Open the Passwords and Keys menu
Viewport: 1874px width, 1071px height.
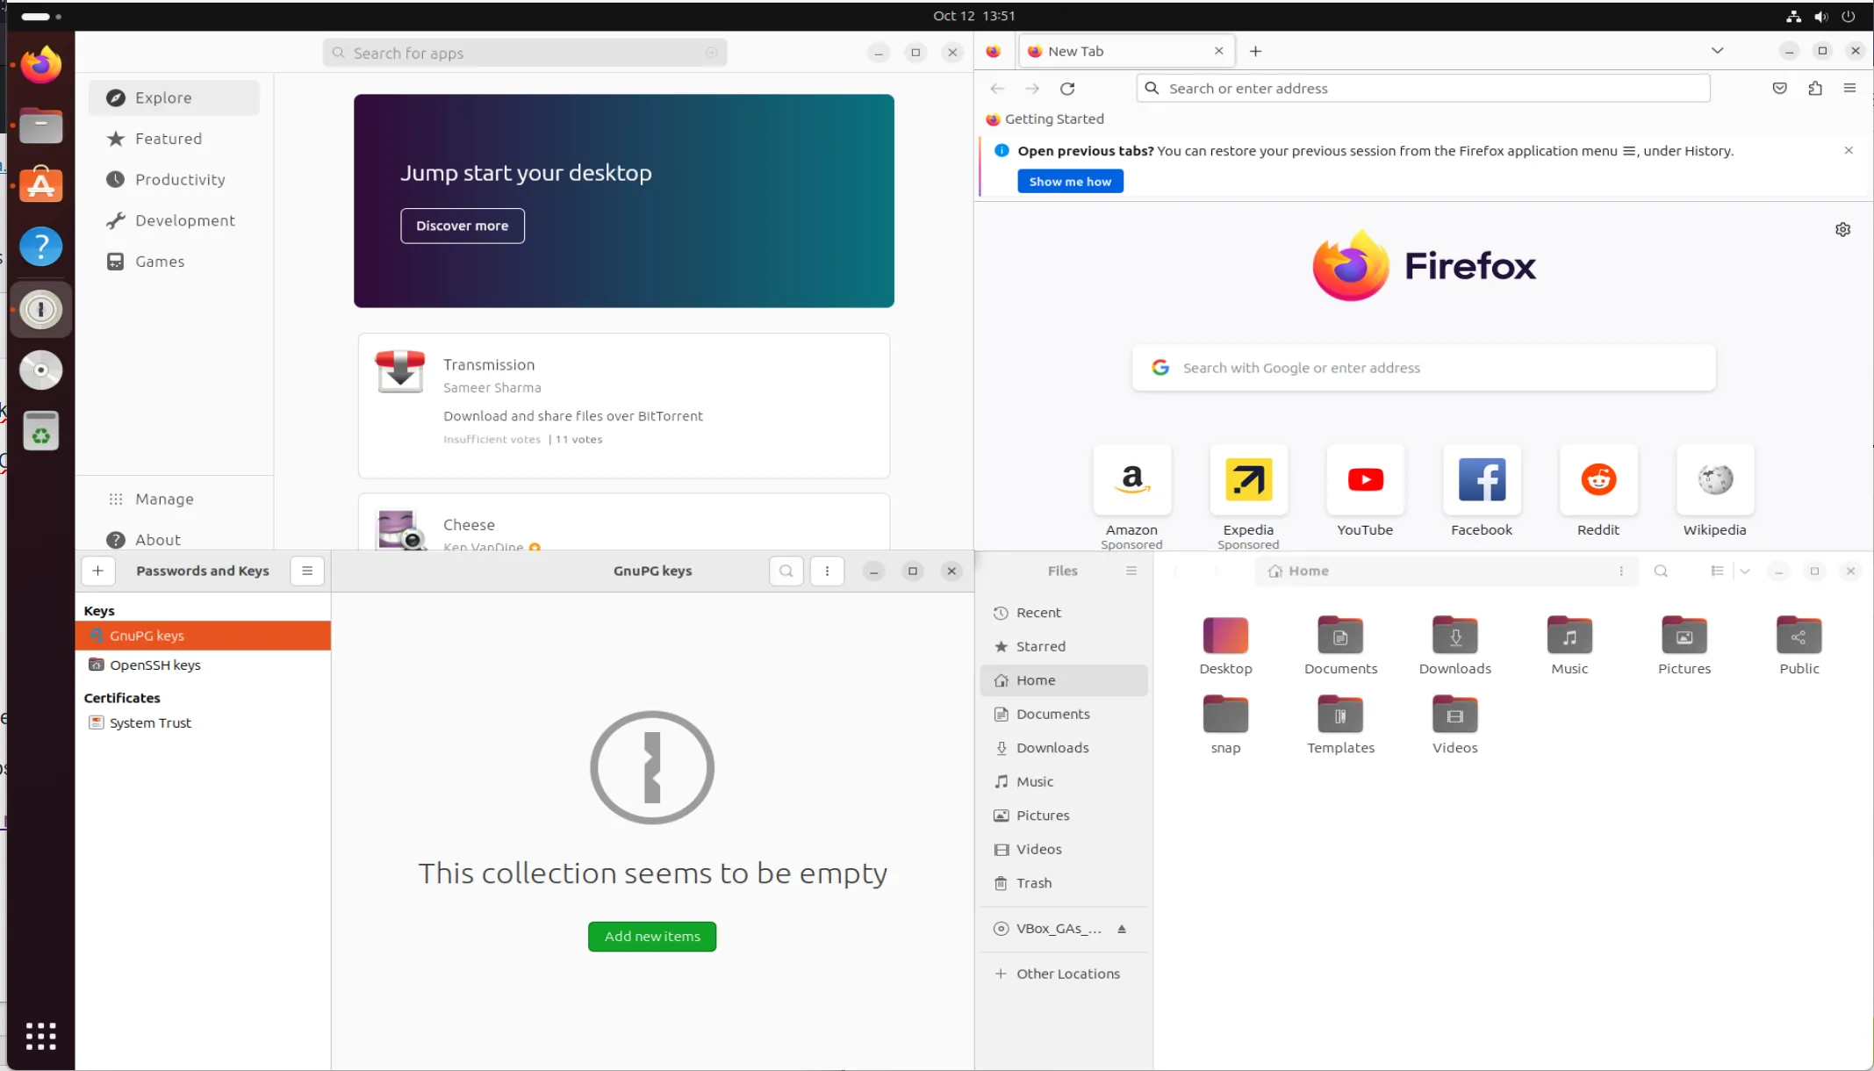pos(306,571)
